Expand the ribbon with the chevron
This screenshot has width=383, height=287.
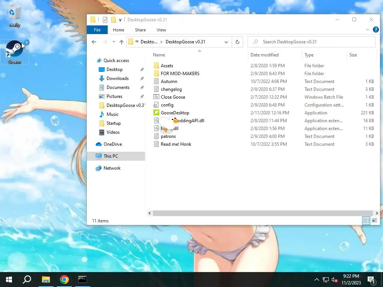[367, 30]
